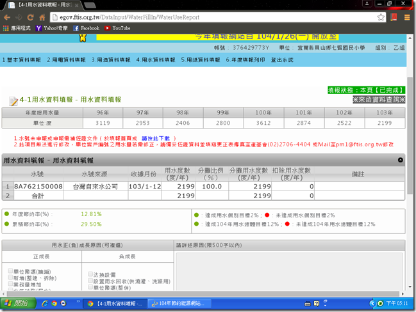Check 新增(整建、拆除) checkbox
The image size is (416, 312).
coord(10,277)
